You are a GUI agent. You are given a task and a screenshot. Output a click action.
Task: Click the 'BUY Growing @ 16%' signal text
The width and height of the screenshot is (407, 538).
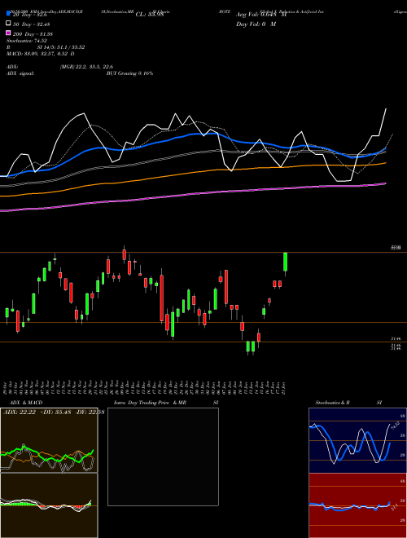129,73
